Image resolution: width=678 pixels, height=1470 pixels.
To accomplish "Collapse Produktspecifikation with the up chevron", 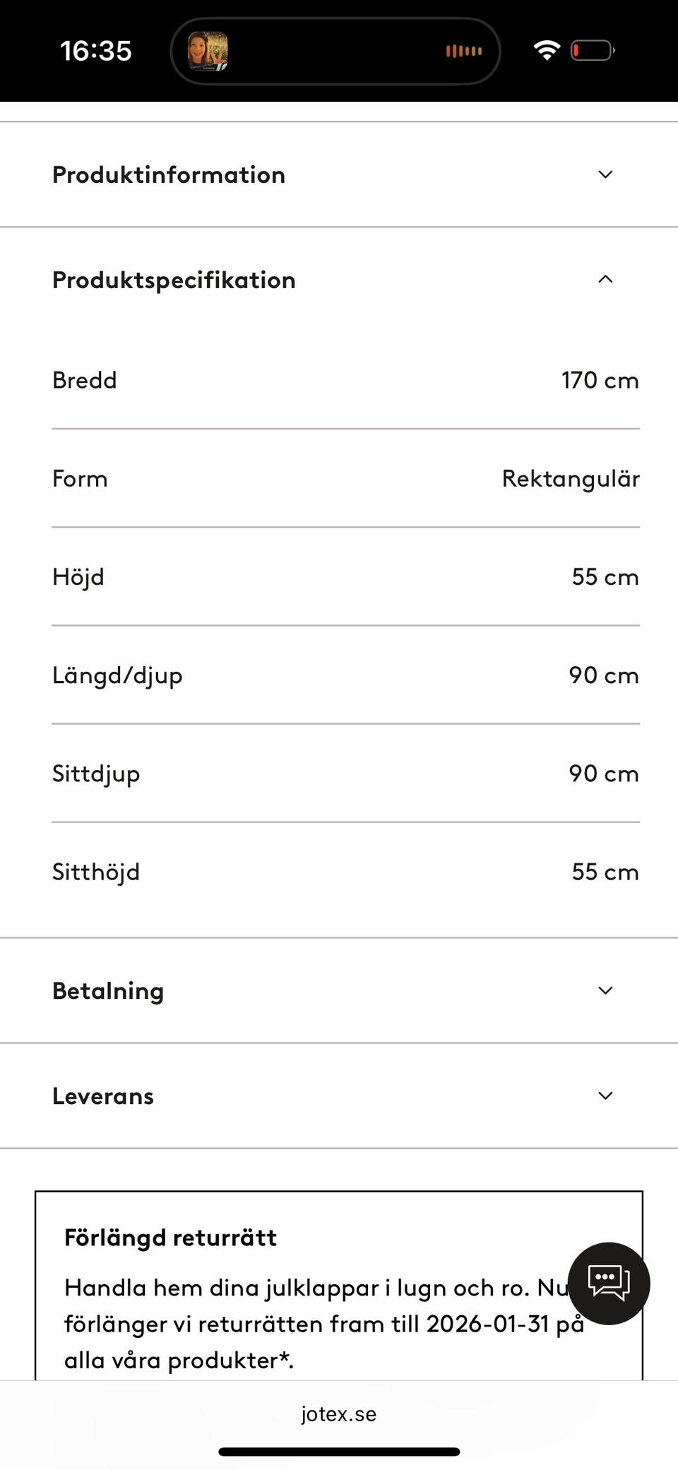I will click(x=605, y=280).
